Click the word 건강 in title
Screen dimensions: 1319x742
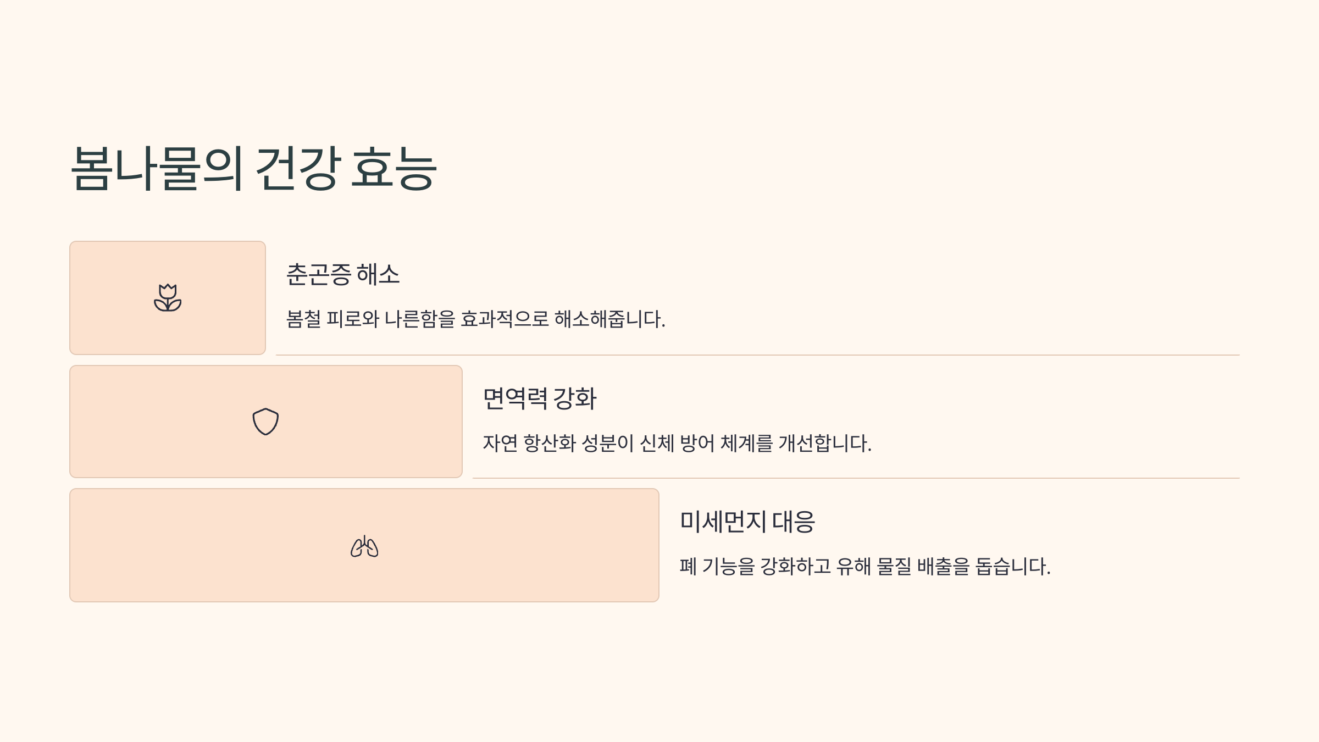click(296, 168)
